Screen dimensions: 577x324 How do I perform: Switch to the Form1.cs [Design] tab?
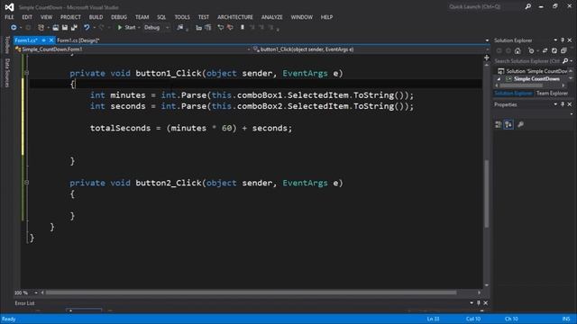(78, 40)
